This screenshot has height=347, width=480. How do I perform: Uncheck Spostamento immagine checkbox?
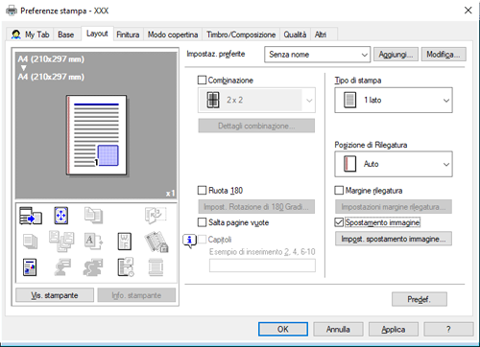coord(339,222)
